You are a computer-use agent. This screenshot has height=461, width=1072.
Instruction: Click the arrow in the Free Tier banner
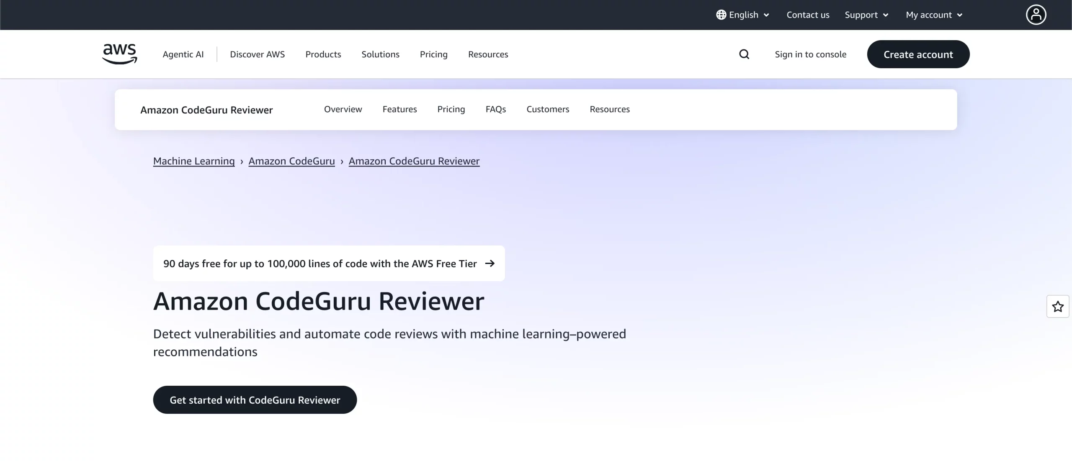tap(489, 264)
